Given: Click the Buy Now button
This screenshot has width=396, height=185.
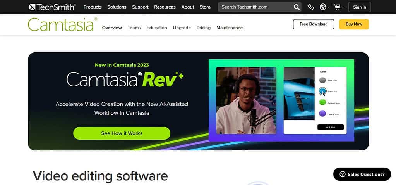Looking at the screenshot, I should click(354, 24).
